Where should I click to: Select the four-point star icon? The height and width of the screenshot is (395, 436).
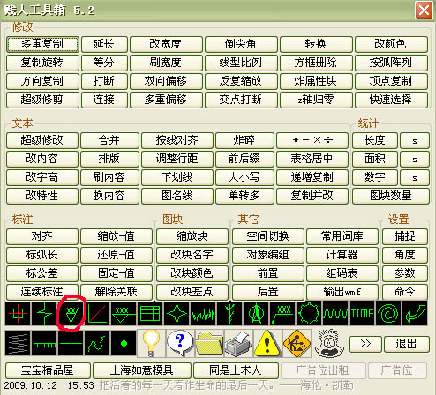[177, 313]
